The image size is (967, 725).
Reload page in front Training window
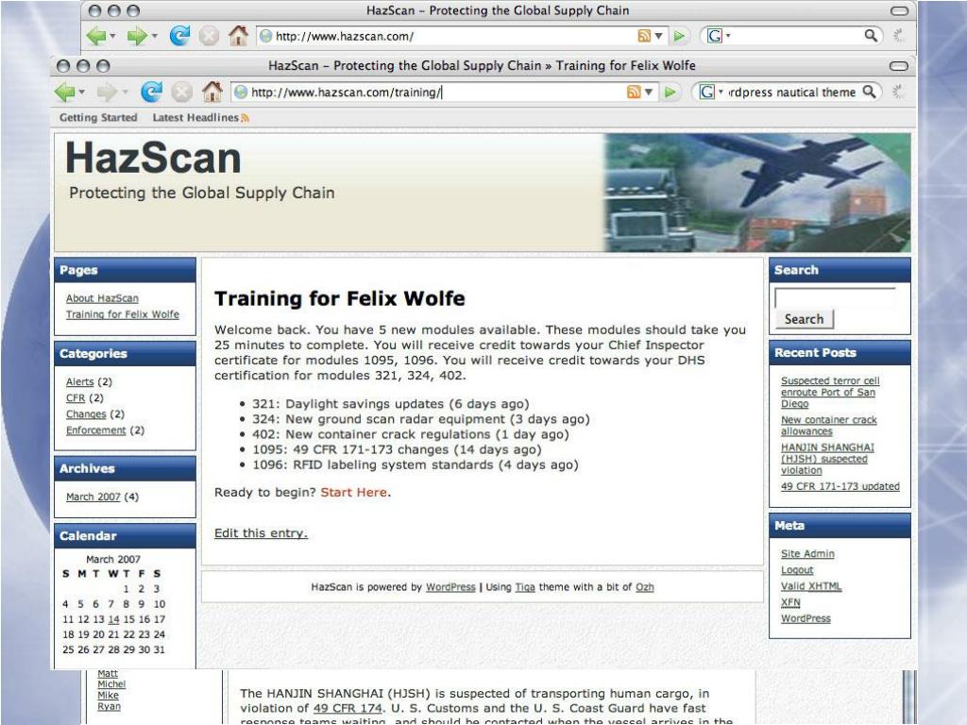pyautogui.click(x=151, y=93)
